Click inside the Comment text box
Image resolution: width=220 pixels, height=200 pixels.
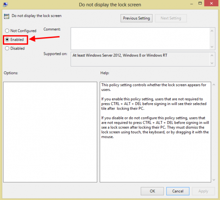pyautogui.click(x=140, y=39)
